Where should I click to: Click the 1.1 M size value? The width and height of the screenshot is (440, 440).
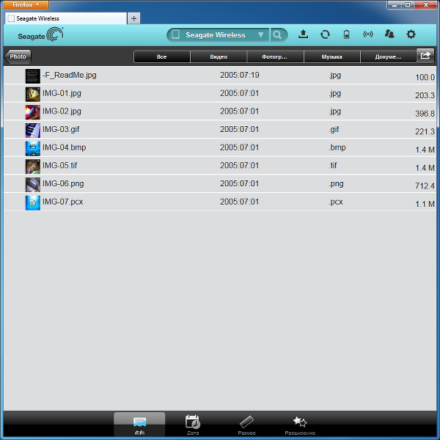tap(425, 204)
